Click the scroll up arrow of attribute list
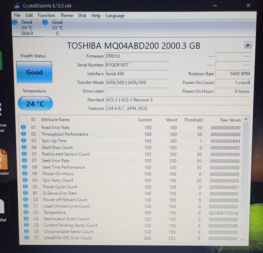The height and width of the screenshot is (253, 263). point(246,119)
